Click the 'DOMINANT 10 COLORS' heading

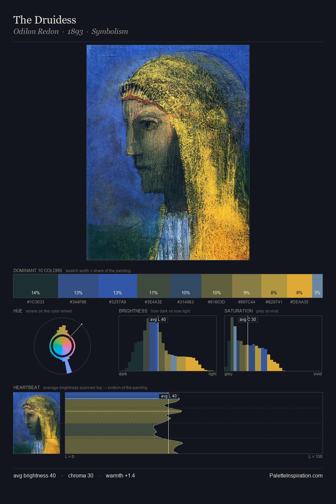pyautogui.click(x=38, y=270)
